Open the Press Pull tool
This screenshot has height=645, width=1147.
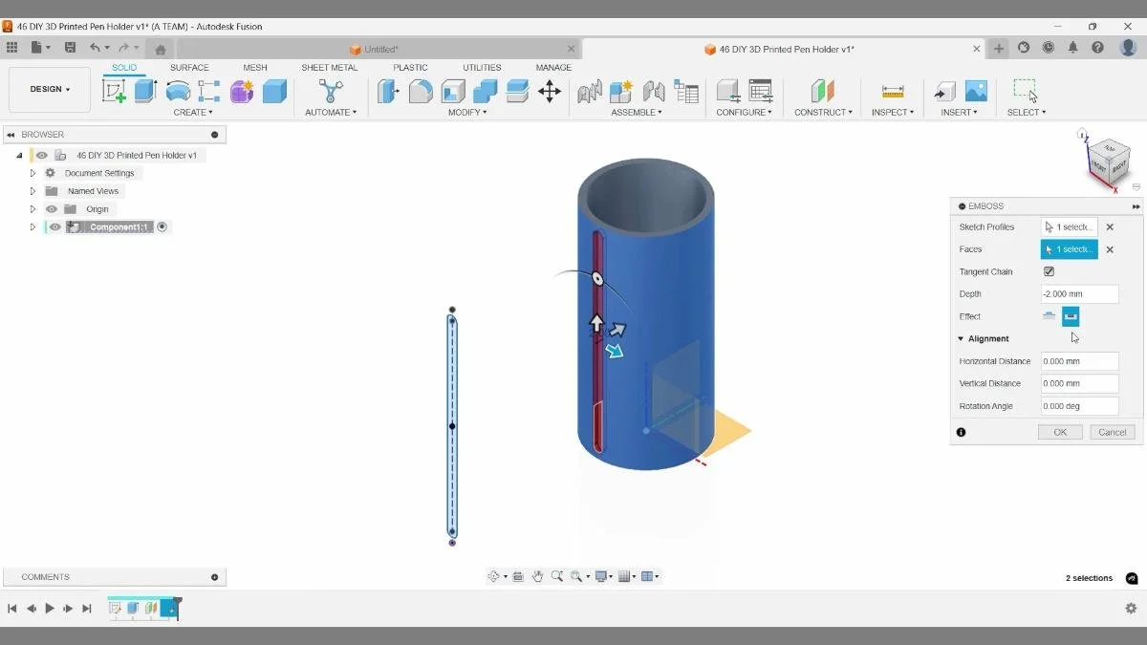(x=388, y=91)
